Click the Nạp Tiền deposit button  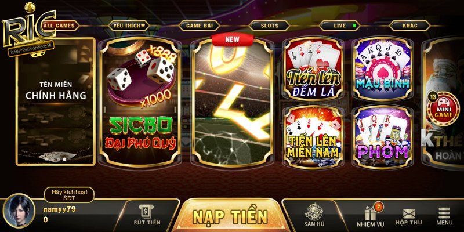[x=230, y=216]
